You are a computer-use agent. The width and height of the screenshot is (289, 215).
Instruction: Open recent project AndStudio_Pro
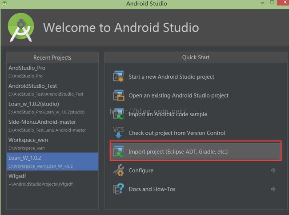27,68
